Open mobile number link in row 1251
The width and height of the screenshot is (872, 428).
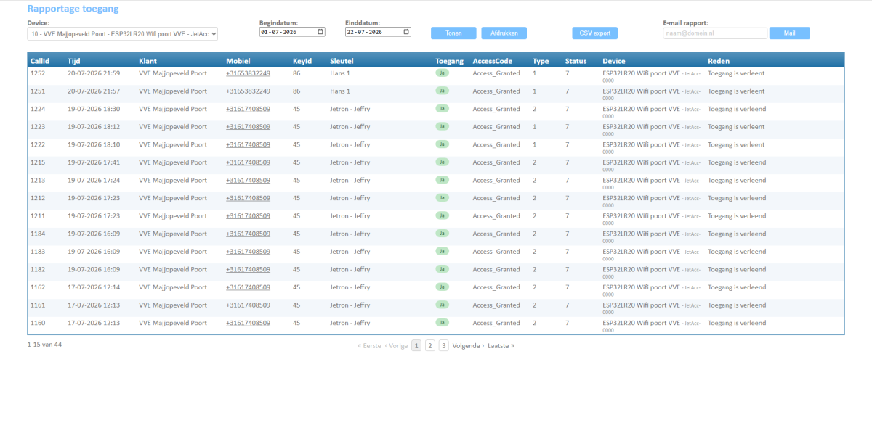click(x=248, y=91)
